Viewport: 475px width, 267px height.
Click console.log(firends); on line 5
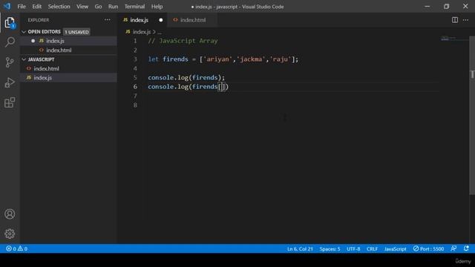click(186, 78)
